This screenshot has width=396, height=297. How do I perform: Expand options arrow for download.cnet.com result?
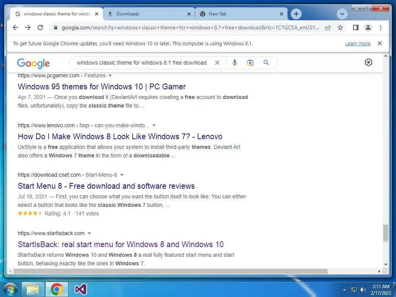tap(122, 175)
